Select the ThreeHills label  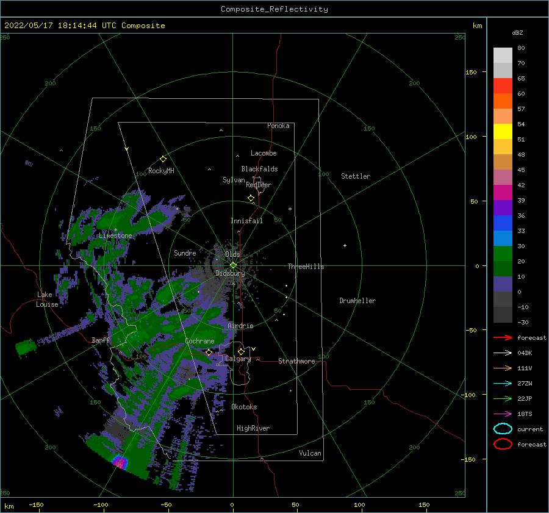[x=306, y=267]
